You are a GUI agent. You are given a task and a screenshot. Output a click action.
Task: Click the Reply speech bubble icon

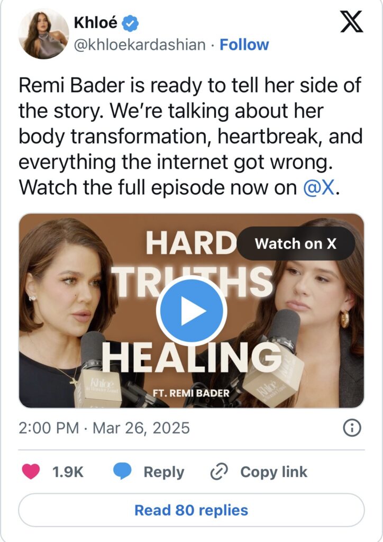(x=123, y=472)
